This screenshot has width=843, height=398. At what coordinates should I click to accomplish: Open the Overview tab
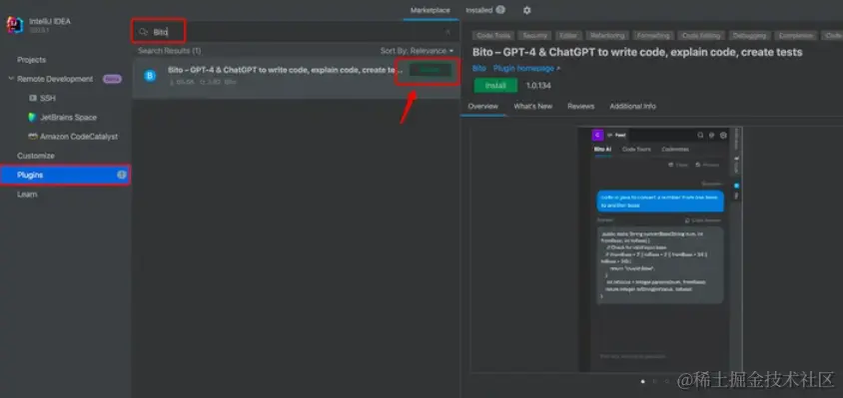pyautogui.click(x=482, y=107)
